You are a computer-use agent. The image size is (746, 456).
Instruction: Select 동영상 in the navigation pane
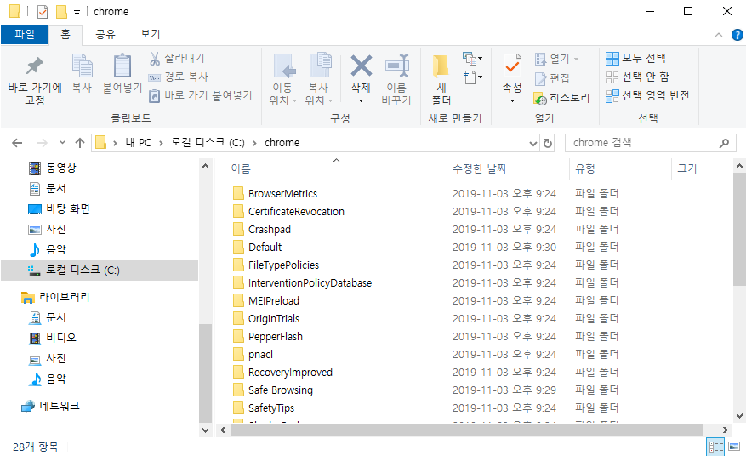(x=61, y=168)
